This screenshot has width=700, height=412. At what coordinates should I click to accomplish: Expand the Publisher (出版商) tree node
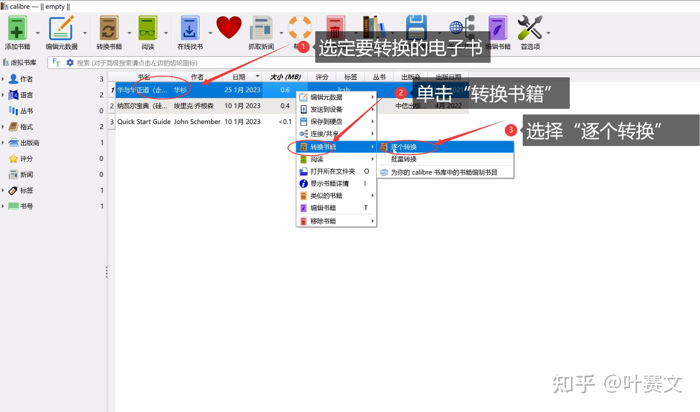click(x=3, y=143)
